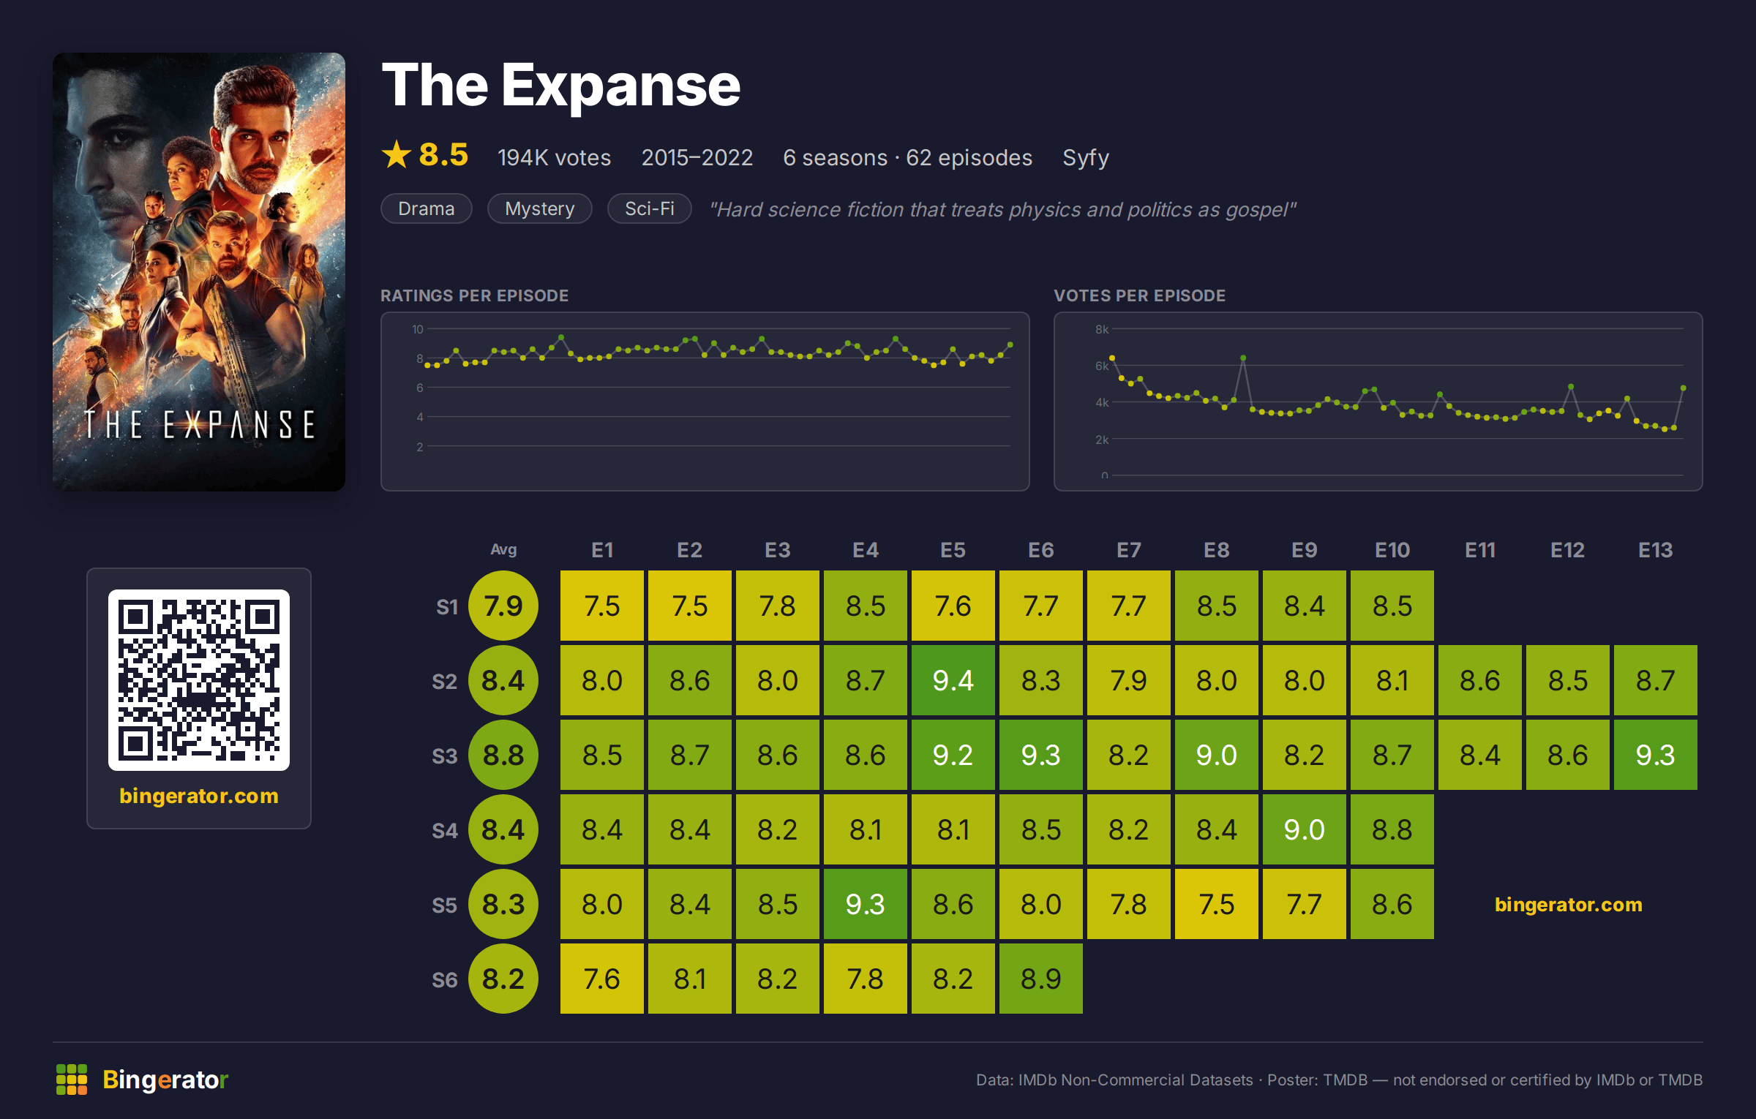Click the S3 E13 9.3 rating cell
The height and width of the screenshot is (1119, 1756).
tap(1656, 755)
